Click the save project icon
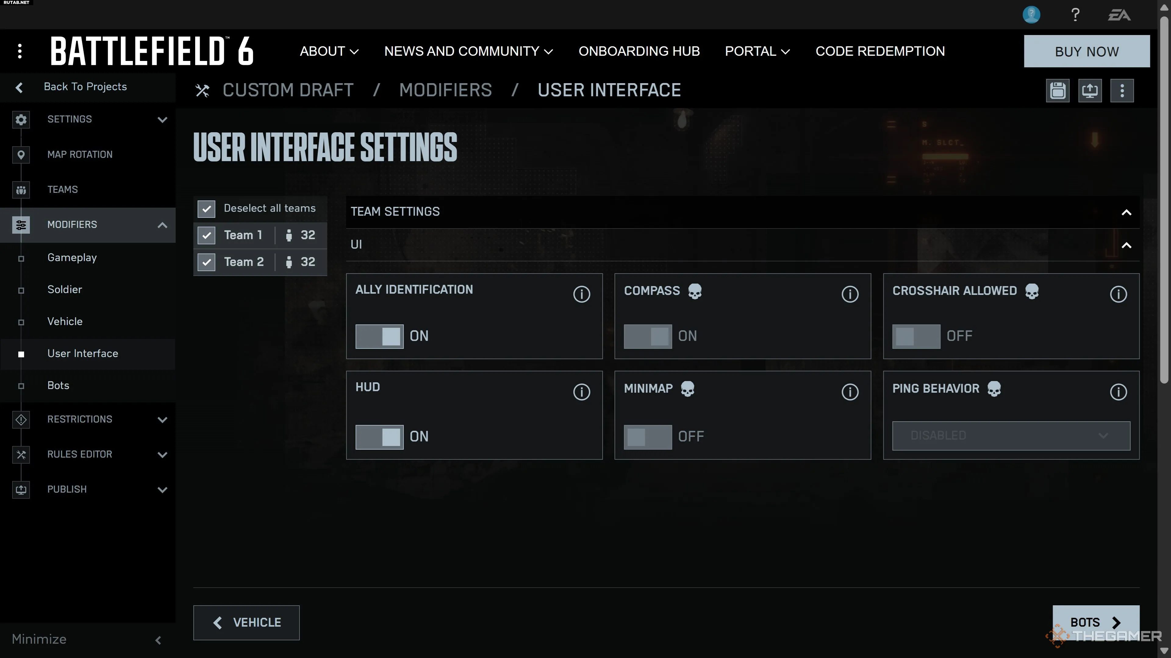1171x658 pixels. (x=1057, y=90)
